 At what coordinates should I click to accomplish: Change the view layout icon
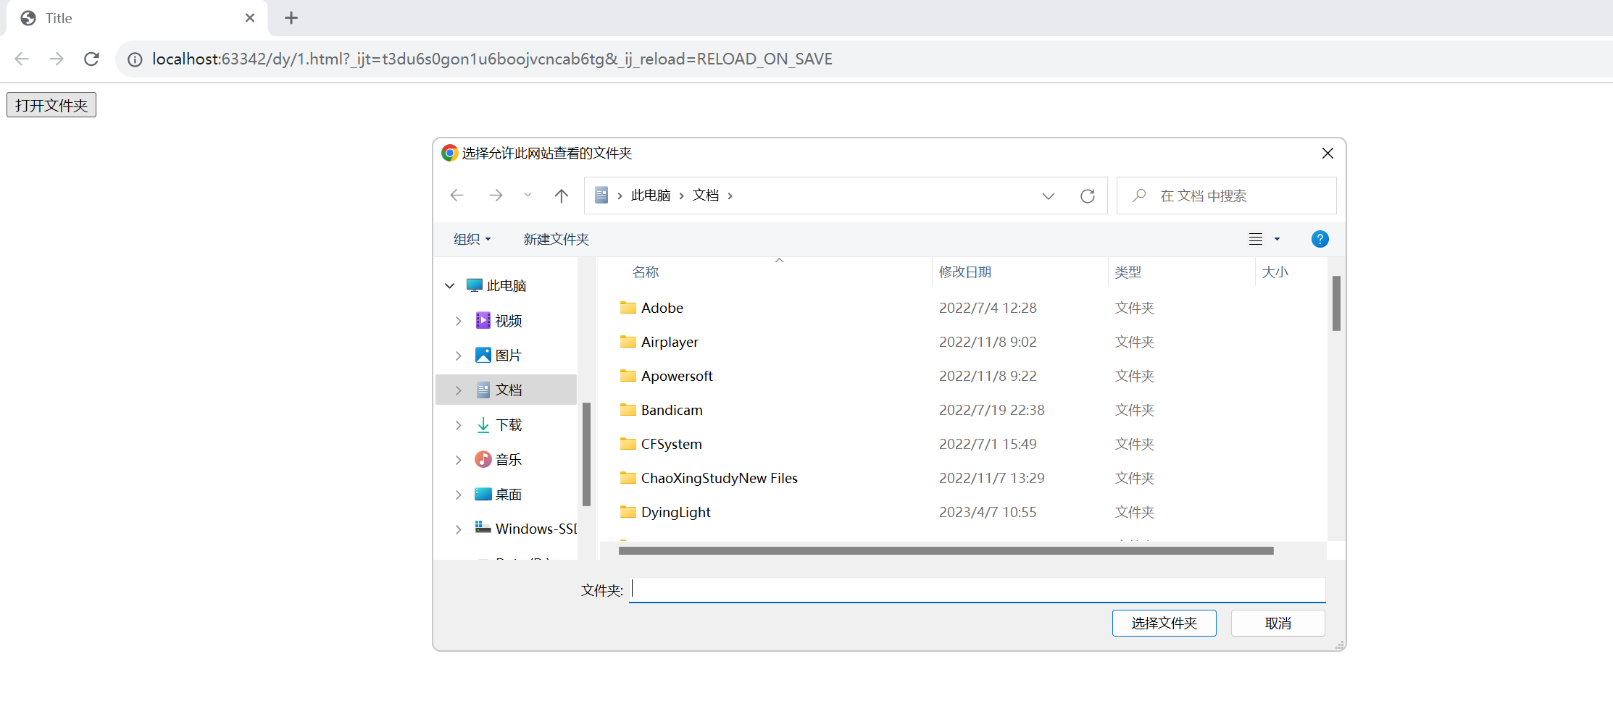1256,239
